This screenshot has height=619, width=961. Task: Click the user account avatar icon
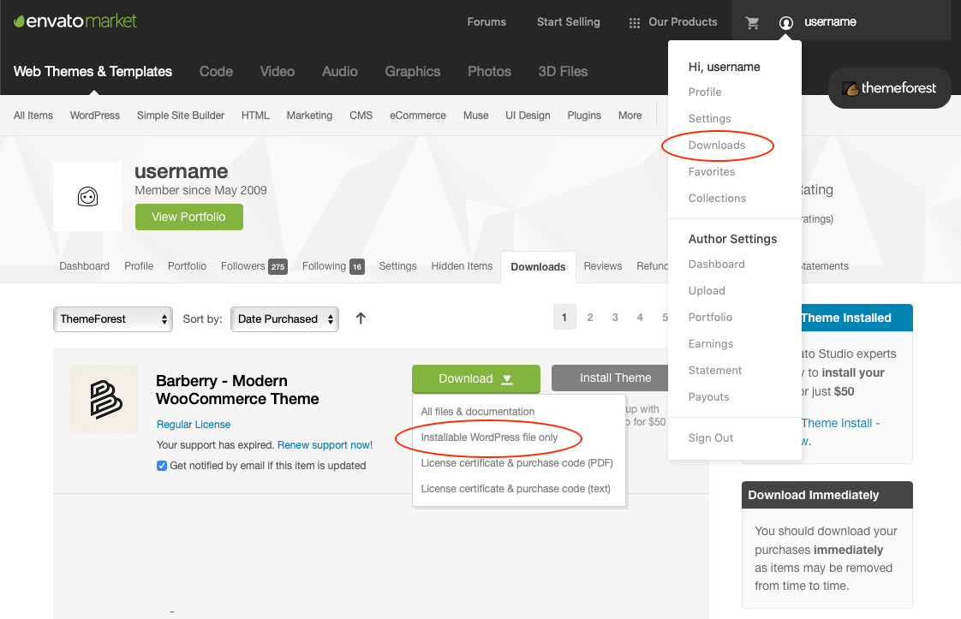[x=785, y=22]
